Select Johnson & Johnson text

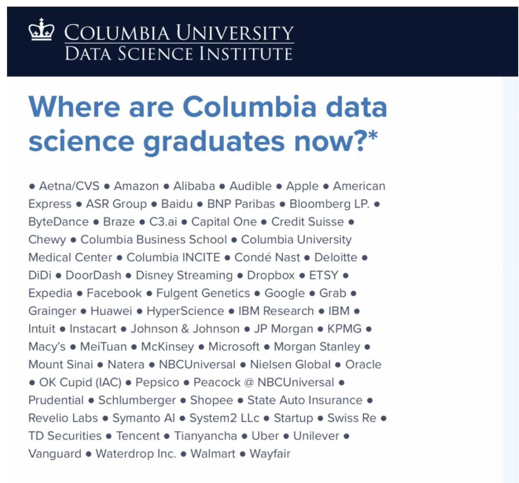[x=185, y=329]
